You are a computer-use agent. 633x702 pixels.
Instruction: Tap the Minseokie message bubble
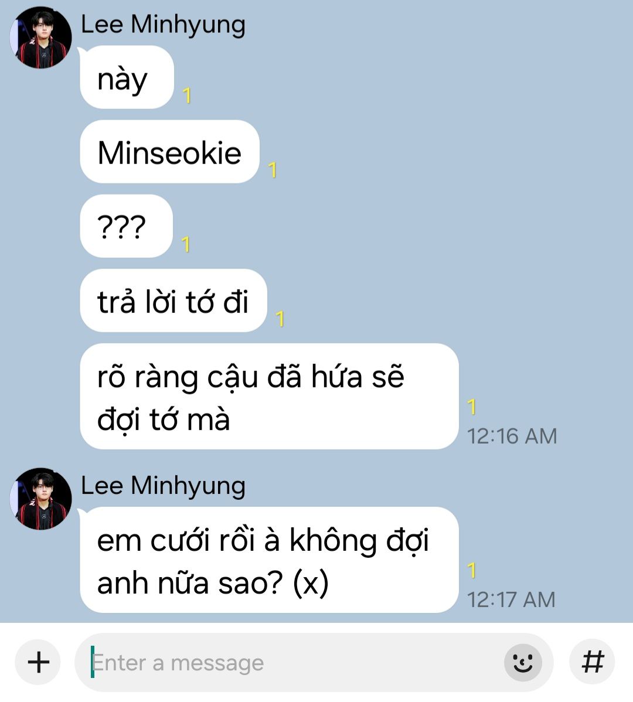coord(169,152)
